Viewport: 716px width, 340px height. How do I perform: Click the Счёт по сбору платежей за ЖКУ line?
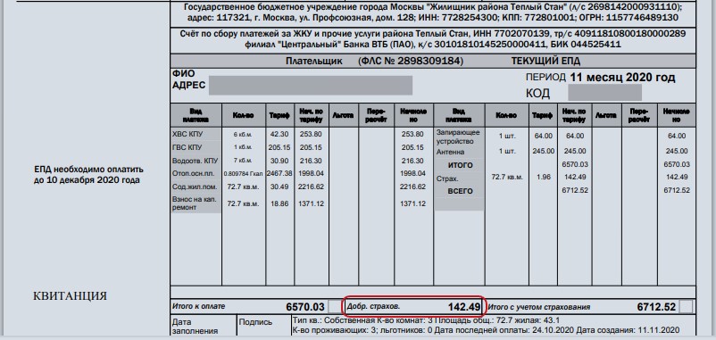point(433,34)
